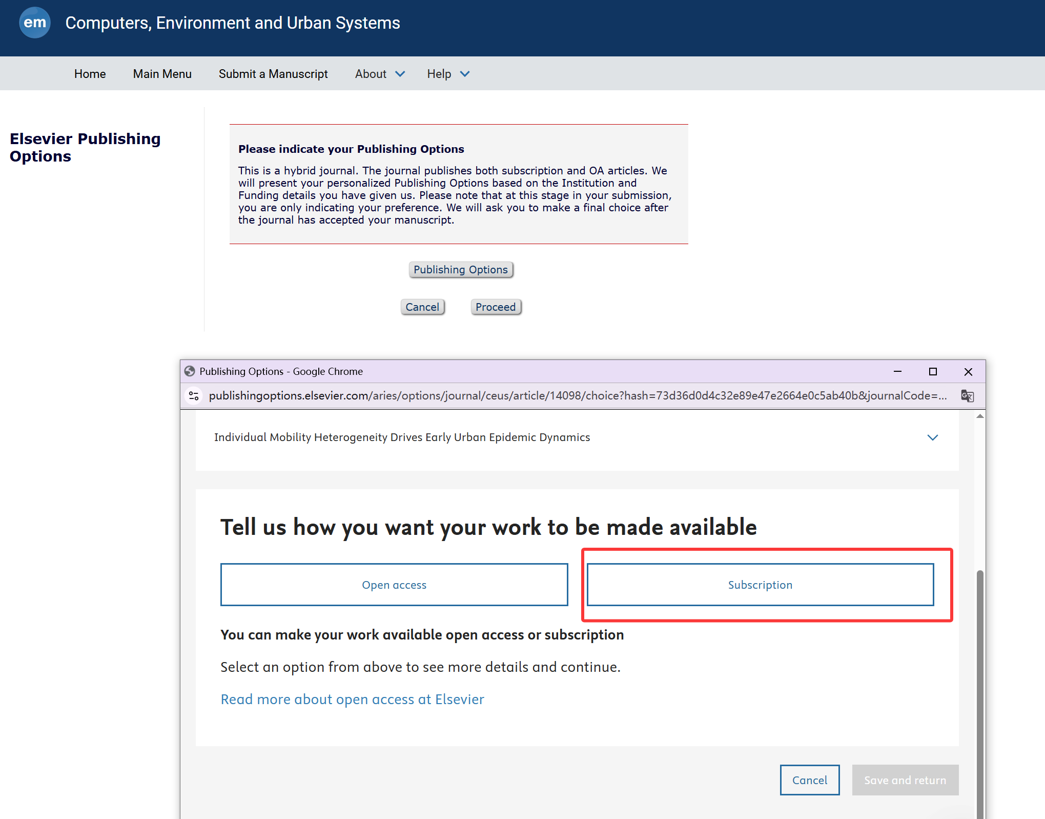Click Submit a Manuscript menu item
Viewport: 1045px width, 819px height.
pyautogui.click(x=273, y=74)
